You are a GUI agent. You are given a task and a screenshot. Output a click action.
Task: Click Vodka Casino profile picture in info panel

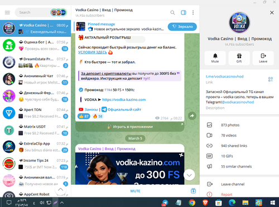(239, 23)
